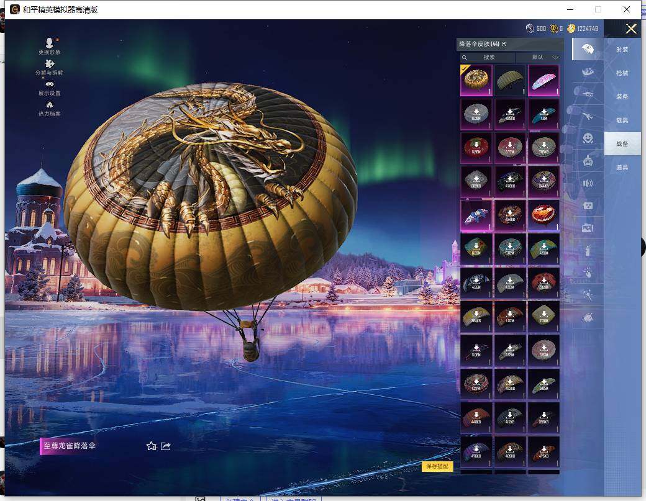The image size is (646, 501).
Task: Select the robot head category icon
Action: click(x=588, y=161)
